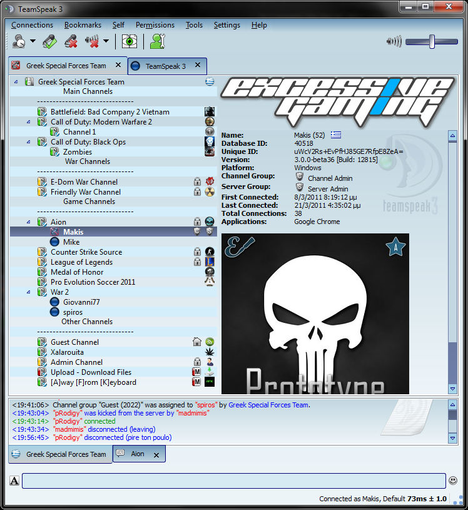Viewport: 468px width, 510px height.
Task: Open the Permissions menu
Action: [155, 25]
